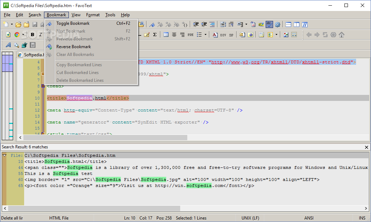Toggle the fold marker at line 6

tap(43, 74)
